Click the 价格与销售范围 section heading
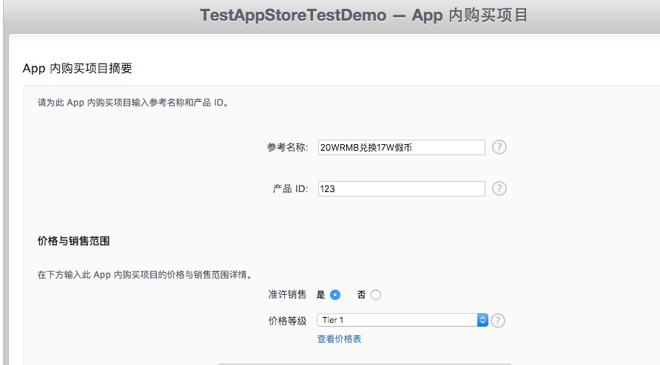Image resolution: width=660 pixels, height=365 pixels. click(x=73, y=241)
